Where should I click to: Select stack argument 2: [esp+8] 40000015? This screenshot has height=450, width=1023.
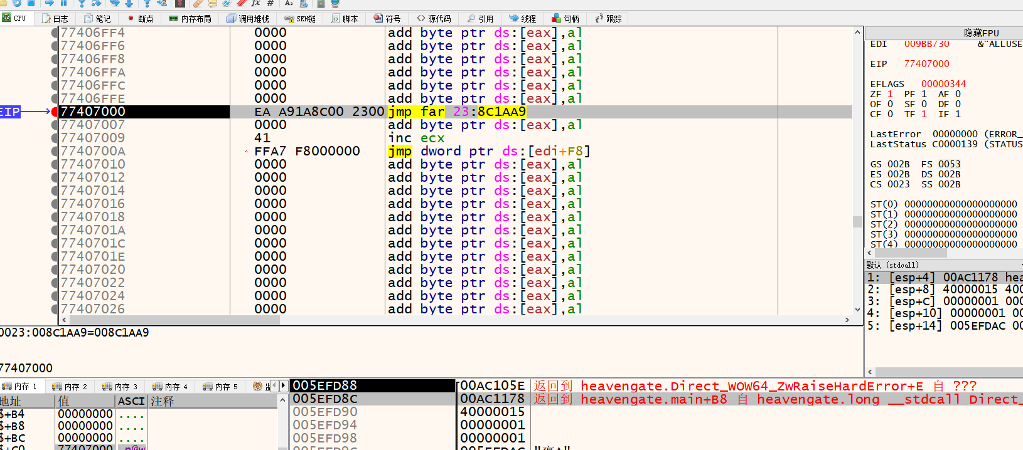click(944, 290)
